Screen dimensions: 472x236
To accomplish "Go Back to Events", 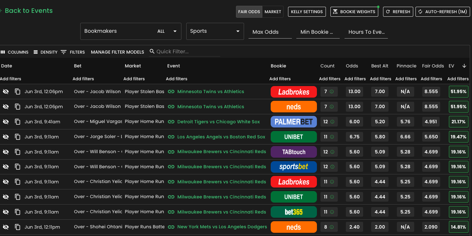I will pyautogui.click(x=26, y=11).
